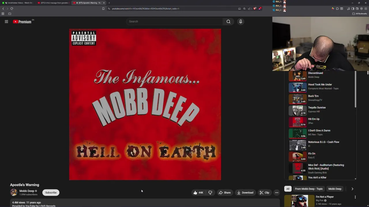Image resolution: width=369 pixels, height=207 pixels.
Task: Open the colorful circle extension icon
Action: [333, 9]
